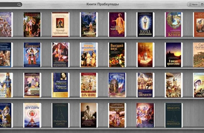Open the Свет Бхагаваты book
Image resolution: width=204 pixels, height=133 pixels.
198,55
